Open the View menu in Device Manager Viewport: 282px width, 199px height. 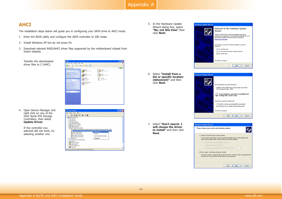pyautogui.click(x=74, y=113)
